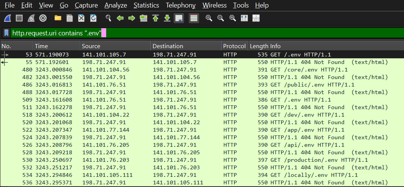Go to specified packet icon
404x187 pixels.
coord(143,18)
